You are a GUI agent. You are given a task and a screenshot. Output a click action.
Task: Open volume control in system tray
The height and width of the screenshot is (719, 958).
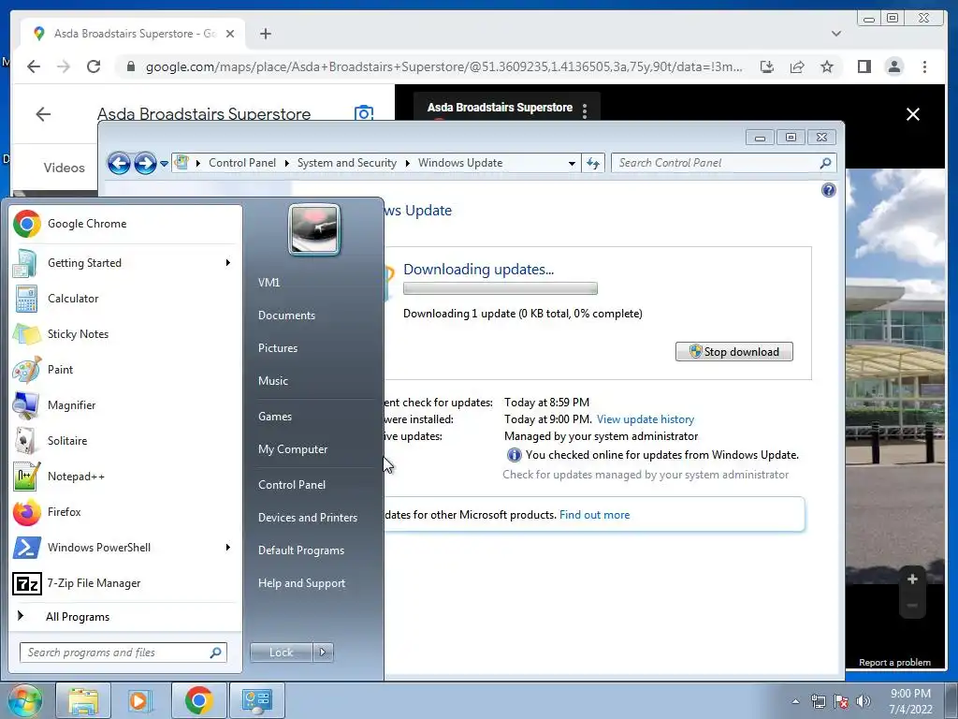(x=863, y=701)
